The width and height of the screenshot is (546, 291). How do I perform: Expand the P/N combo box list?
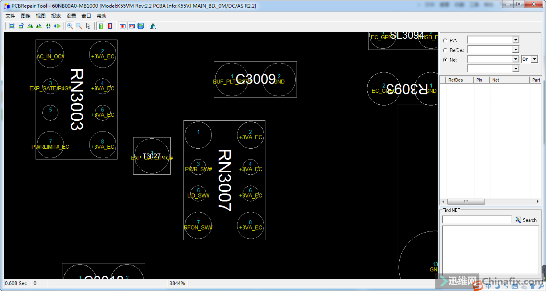[516, 40]
